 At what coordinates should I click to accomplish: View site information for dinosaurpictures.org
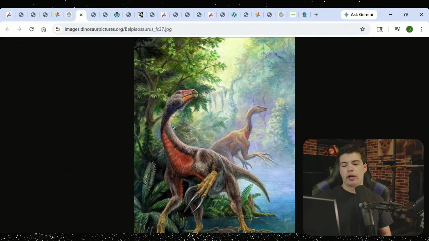pyautogui.click(x=58, y=29)
